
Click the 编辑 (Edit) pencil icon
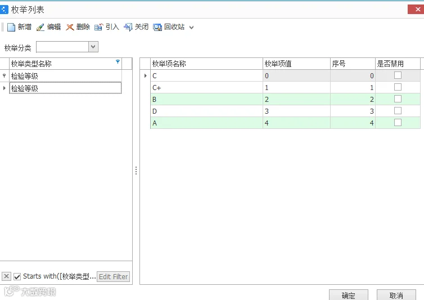tap(40, 27)
